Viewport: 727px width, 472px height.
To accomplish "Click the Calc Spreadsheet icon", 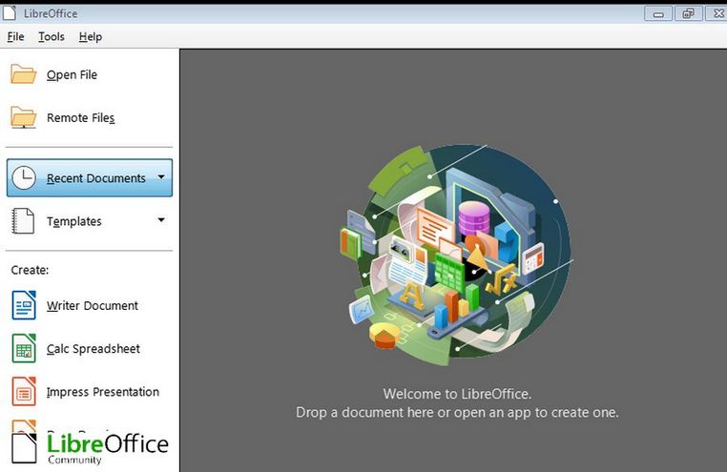I will point(24,348).
